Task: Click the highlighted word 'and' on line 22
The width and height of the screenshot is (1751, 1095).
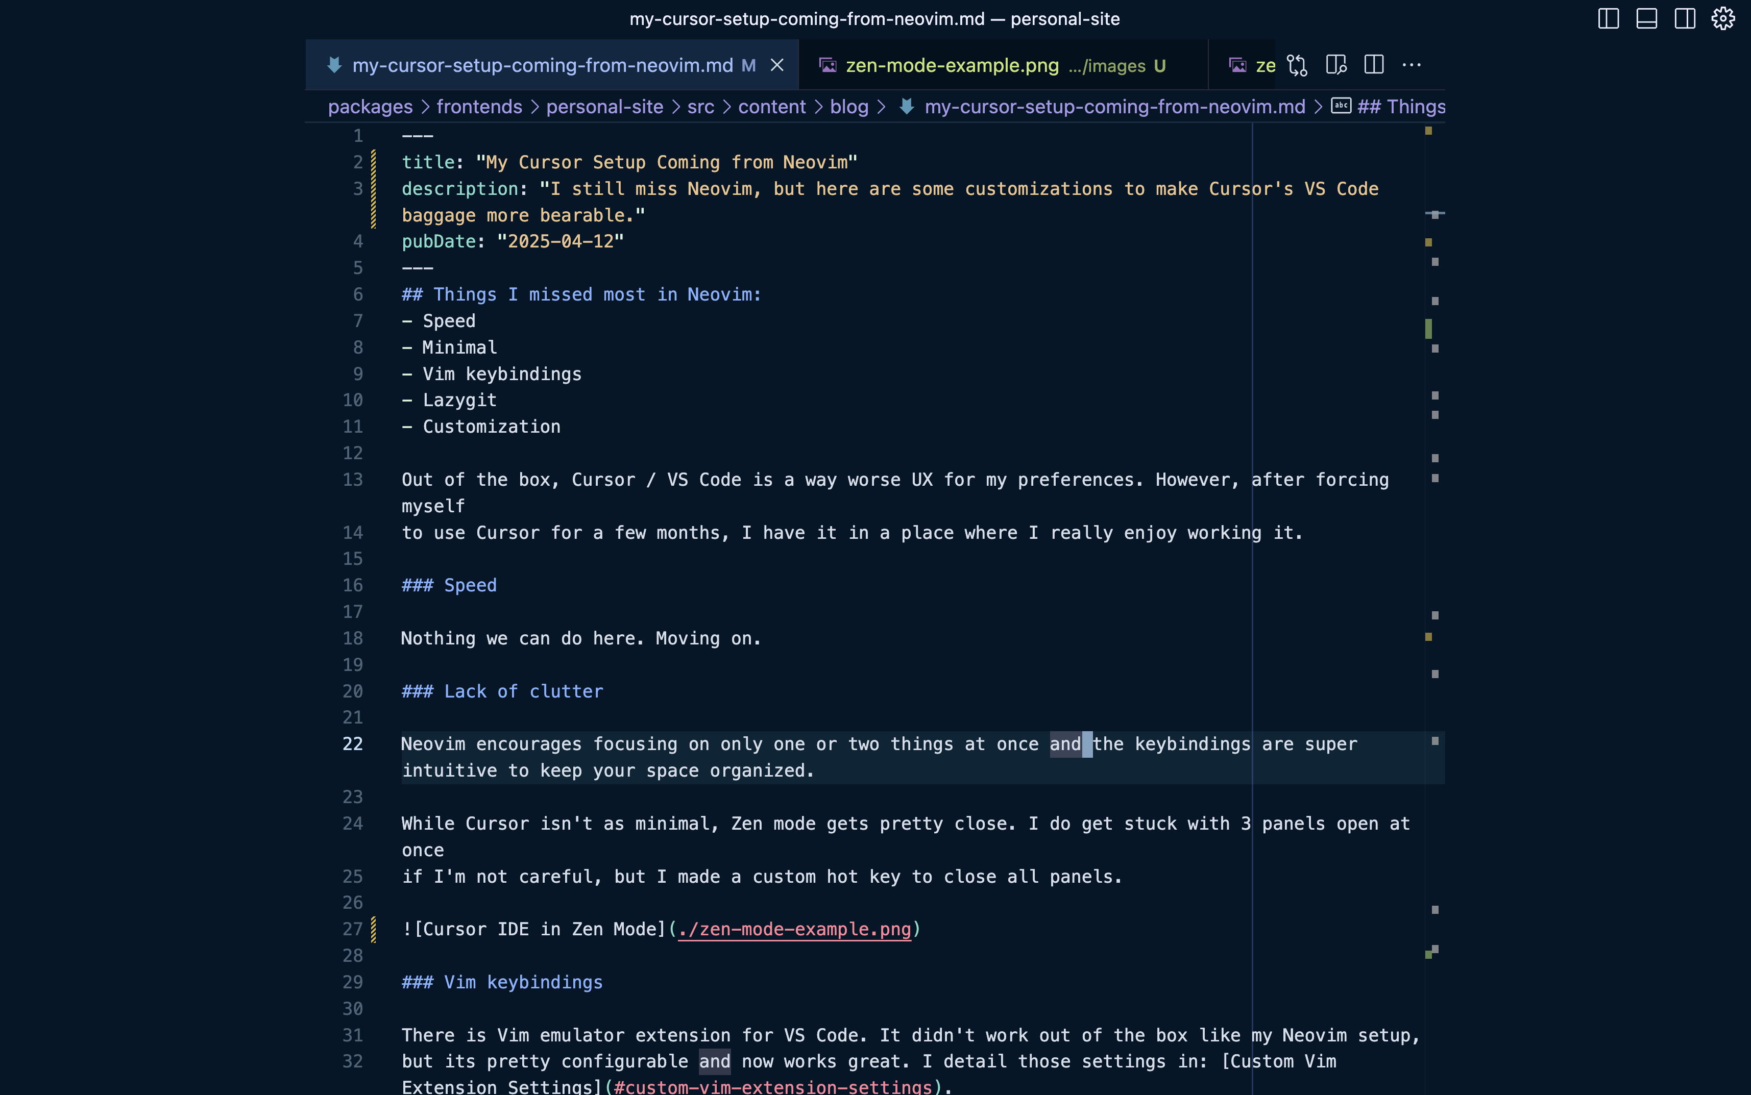Action: click(x=1066, y=744)
